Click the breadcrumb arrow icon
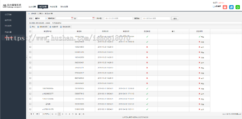This screenshot has height=119, width=242. [29, 14]
